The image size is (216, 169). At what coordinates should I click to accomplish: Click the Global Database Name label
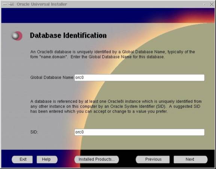pyautogui.click(x=52, y=77)
